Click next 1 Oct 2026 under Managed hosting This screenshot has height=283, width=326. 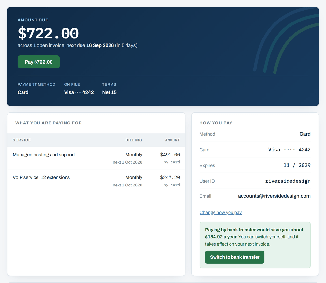(127, 162)
